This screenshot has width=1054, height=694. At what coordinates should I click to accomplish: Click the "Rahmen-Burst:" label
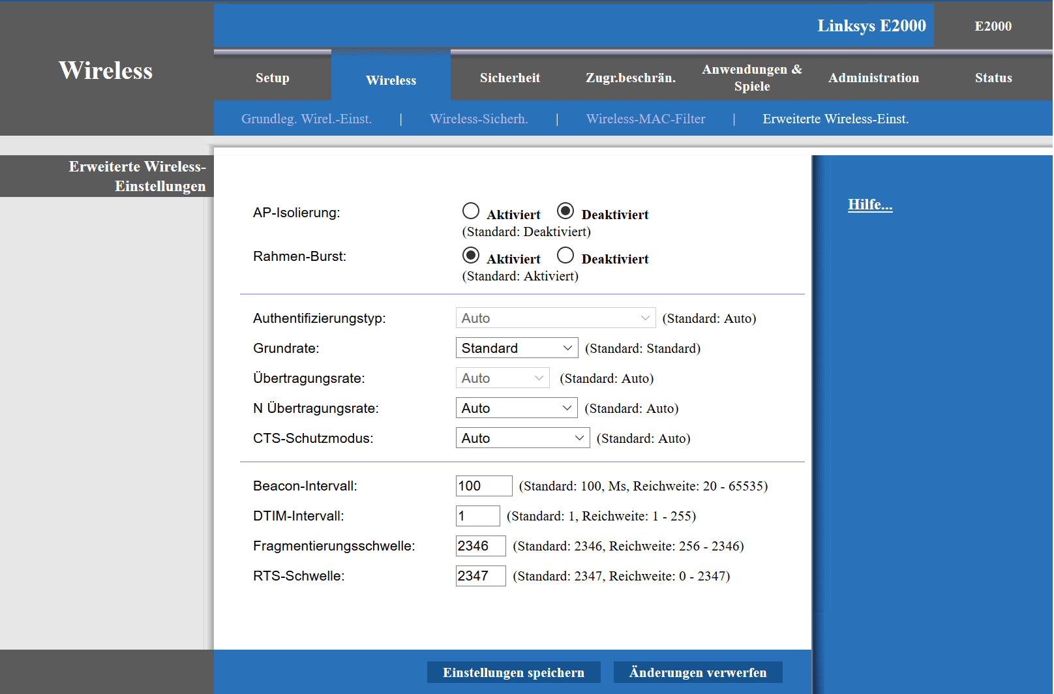point(300,256)
